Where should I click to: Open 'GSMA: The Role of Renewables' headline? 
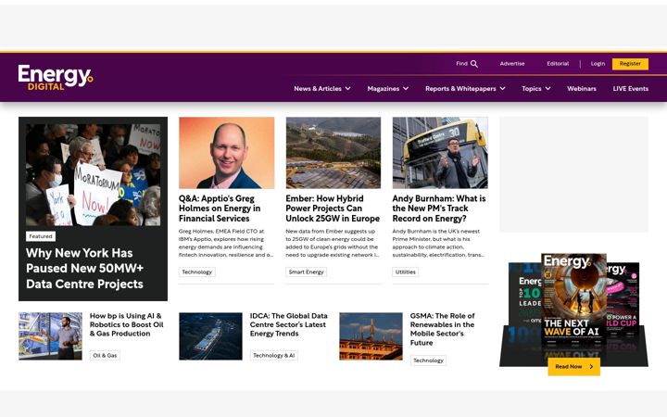pos(443,329)
